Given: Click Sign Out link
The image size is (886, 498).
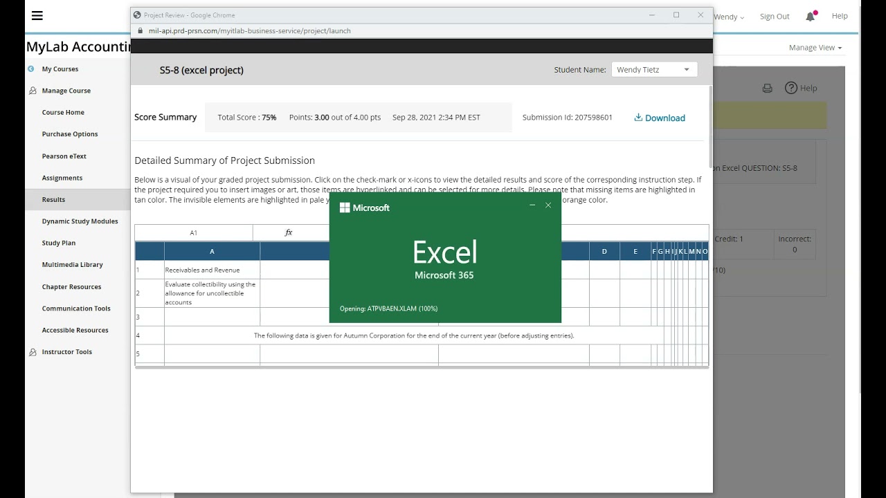Looking at the screenshot, I should click(775, 17).
